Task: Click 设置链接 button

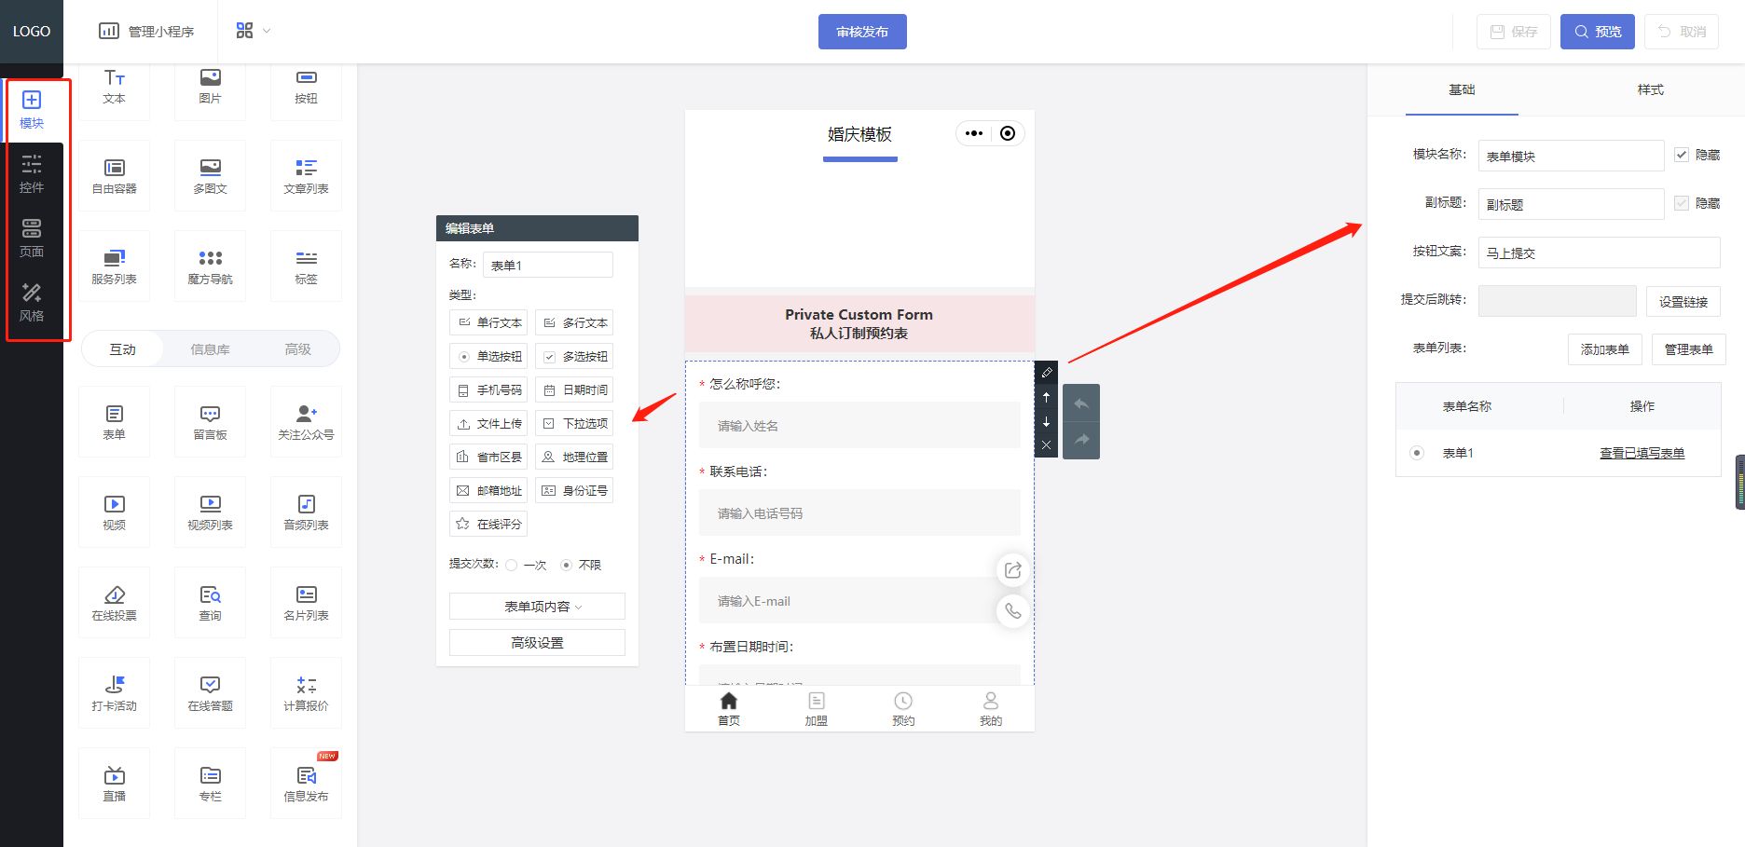Action: pyautogui.click(x=1683, y=302)
